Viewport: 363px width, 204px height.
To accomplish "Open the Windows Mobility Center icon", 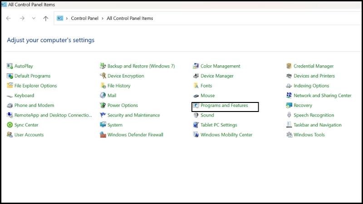I will click(196, 135).
